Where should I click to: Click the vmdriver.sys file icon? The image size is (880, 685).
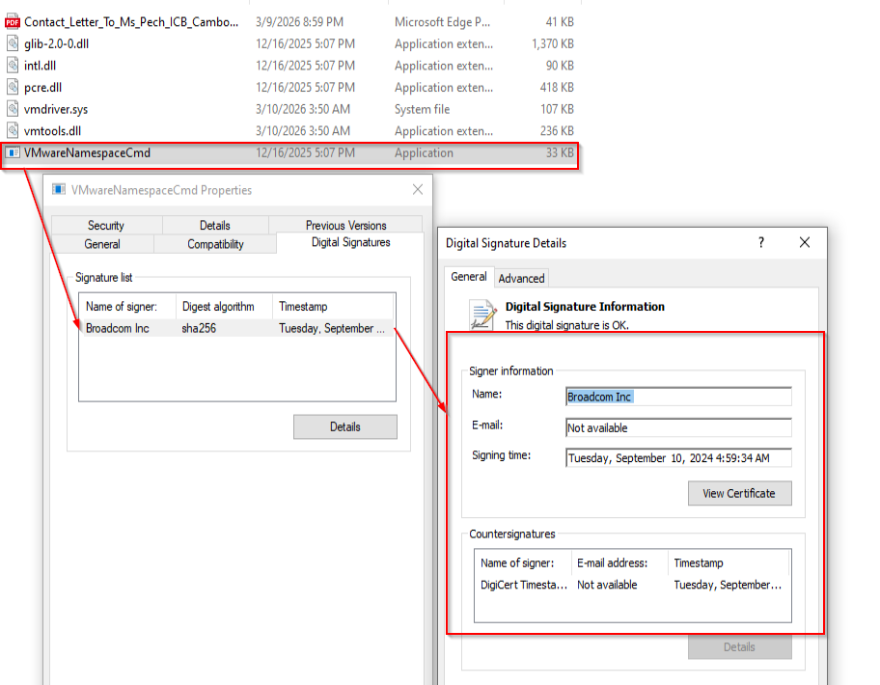tap(13, 109)
